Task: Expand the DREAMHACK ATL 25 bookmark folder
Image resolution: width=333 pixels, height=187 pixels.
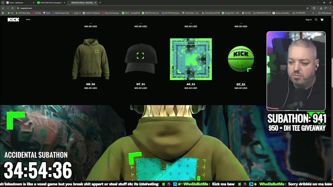Action: 262,13
